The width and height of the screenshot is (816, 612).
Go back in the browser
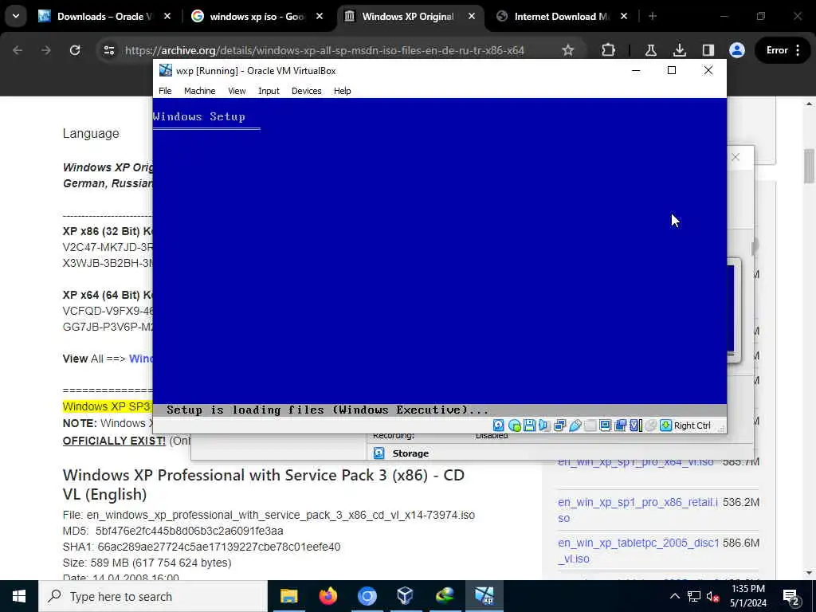coord(18,50)
